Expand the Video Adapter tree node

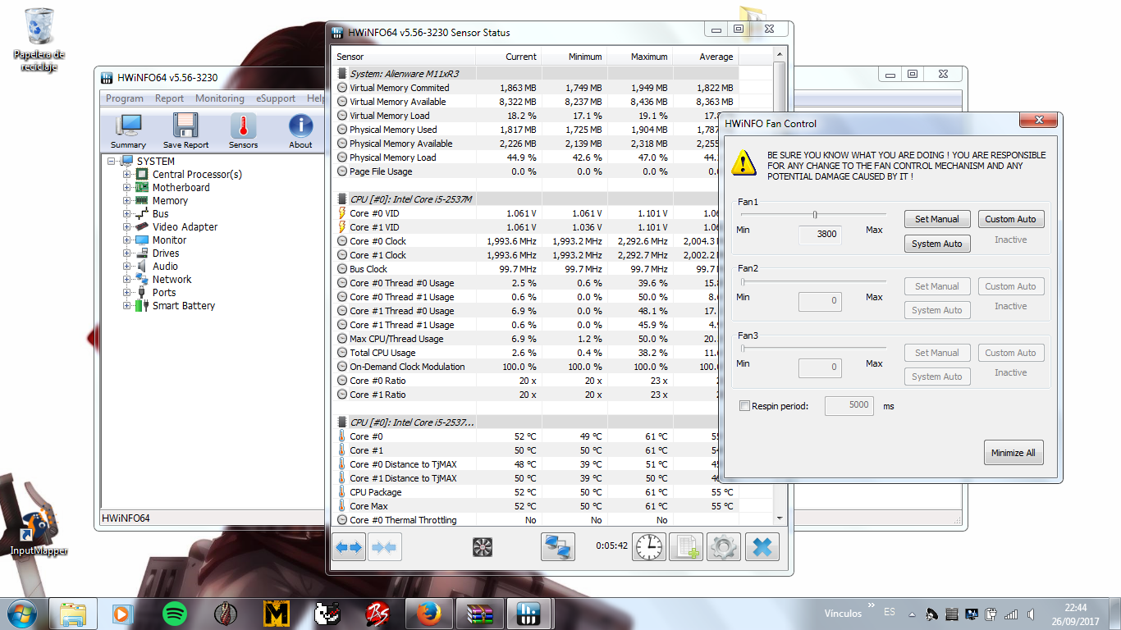coord(127,226)
